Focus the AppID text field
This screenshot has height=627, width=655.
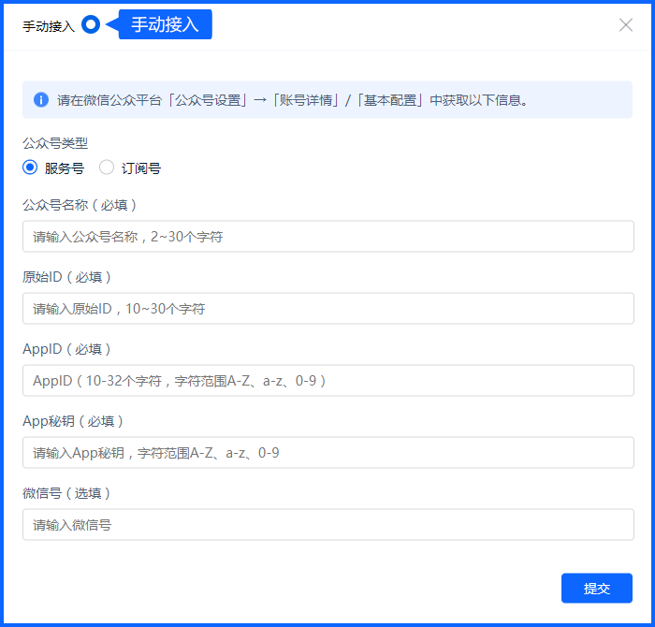coord(327,381)
